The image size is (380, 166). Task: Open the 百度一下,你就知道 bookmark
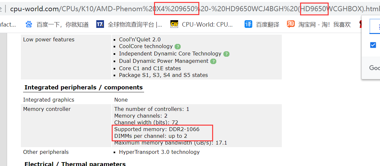[63, 24]
